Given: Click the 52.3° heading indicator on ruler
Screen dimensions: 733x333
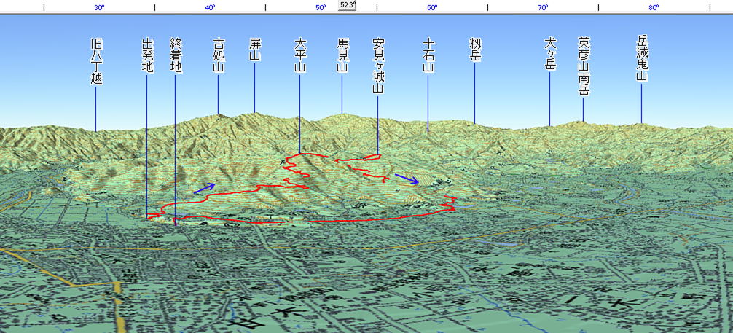Looking at the screenshot, I should pyautogui.click(x=348, y=5).
